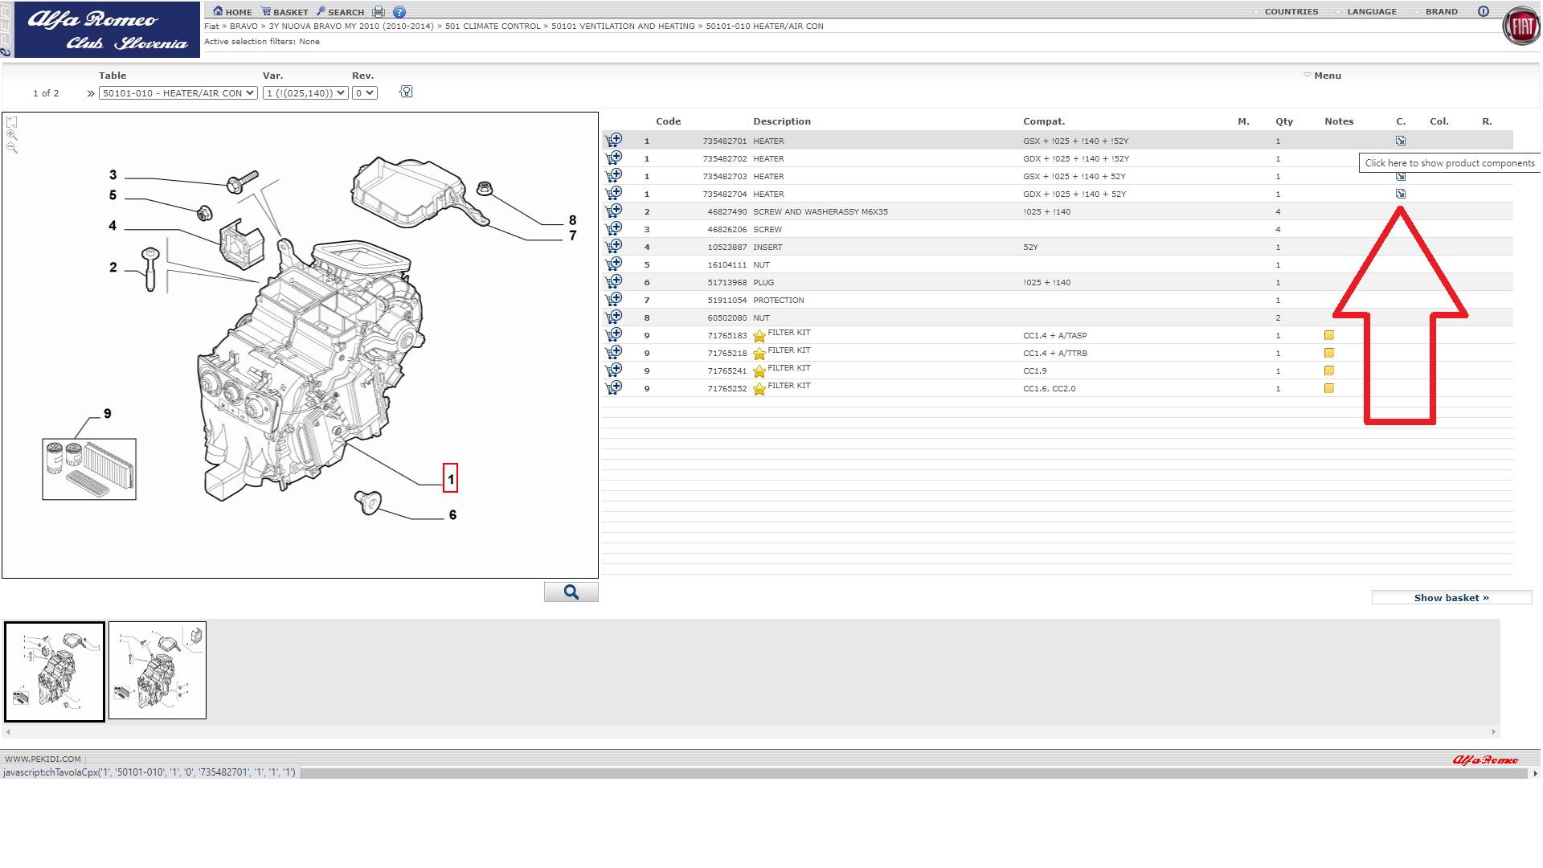This screenshot has width=1543, height=868.
Task: Open the Menu expander
Action: click(x=1322, y=76)
